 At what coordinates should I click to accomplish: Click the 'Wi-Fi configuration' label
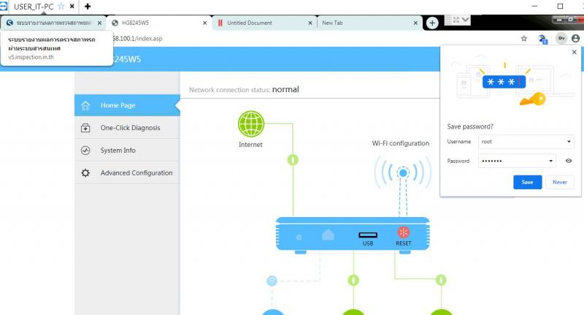click(400, 143)
